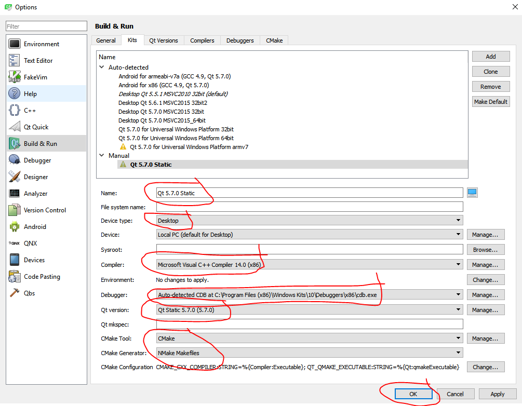Switch to the Debuggers tab
Image resolution: width=522 pixels, height=406 pixels.
240,40
